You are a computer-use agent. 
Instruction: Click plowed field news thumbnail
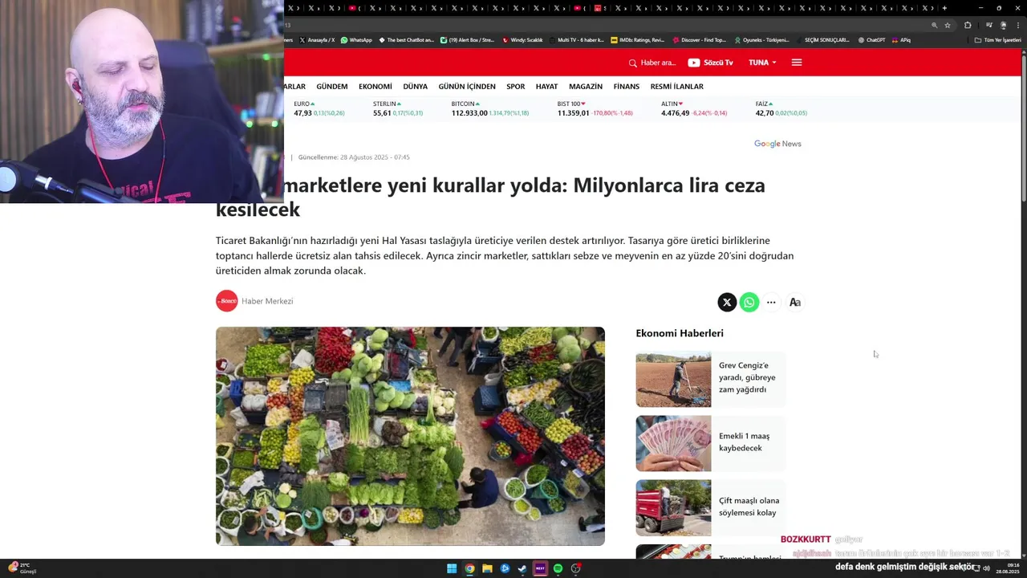[673, 379]
